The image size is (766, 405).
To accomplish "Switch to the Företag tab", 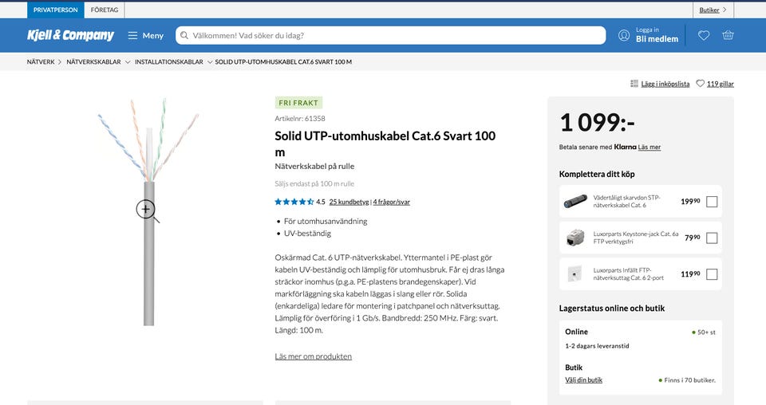I will (x=105, y=10).
